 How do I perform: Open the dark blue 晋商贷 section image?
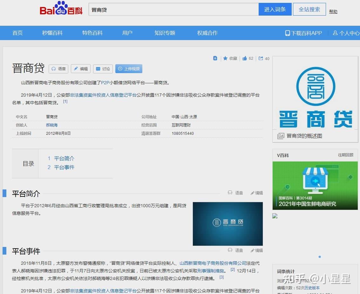228,224
